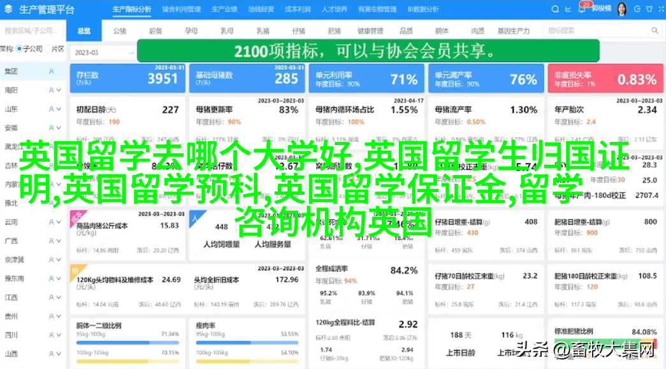Click the magnifier icon in 指标搜索 box

point(655,31)
